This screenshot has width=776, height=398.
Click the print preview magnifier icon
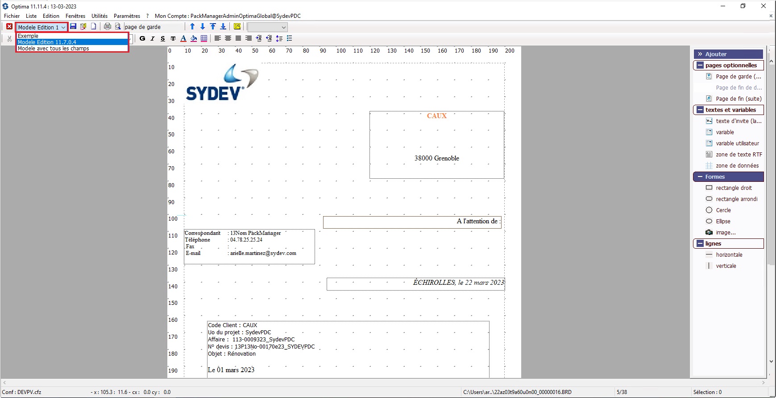118,27
